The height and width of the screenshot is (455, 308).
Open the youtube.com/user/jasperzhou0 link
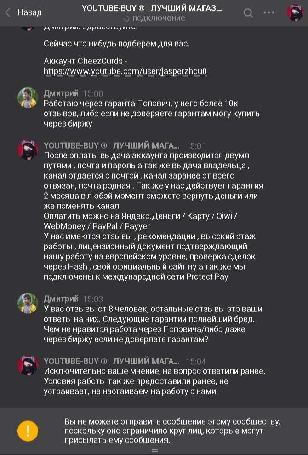(125, 71)
